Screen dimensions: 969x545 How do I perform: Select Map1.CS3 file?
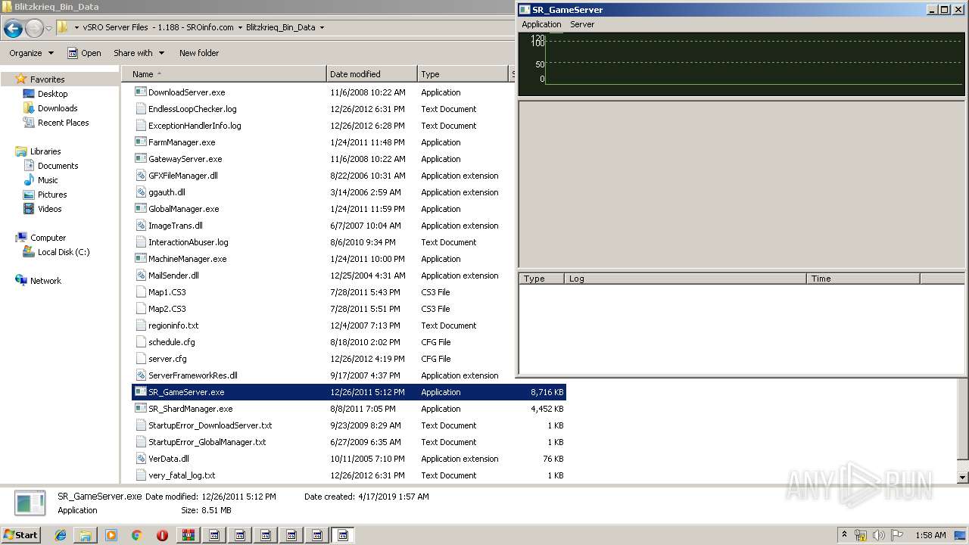pyautogui.click(x=167, y=292)
